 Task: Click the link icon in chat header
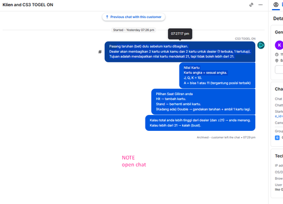[x=251, y=5]
